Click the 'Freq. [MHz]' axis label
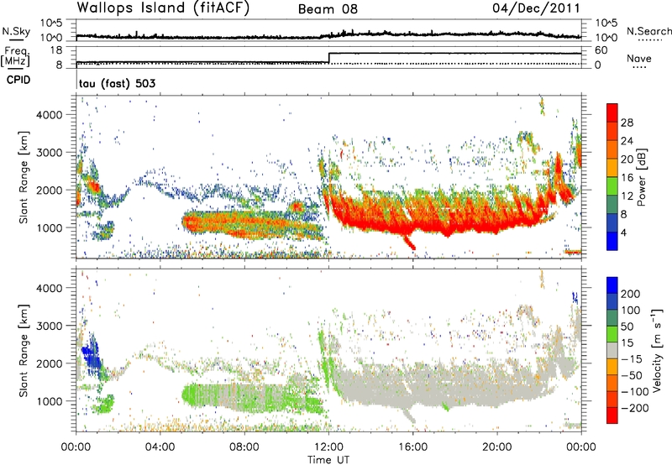This screenshot has height=465, width=672. (15, 56)
